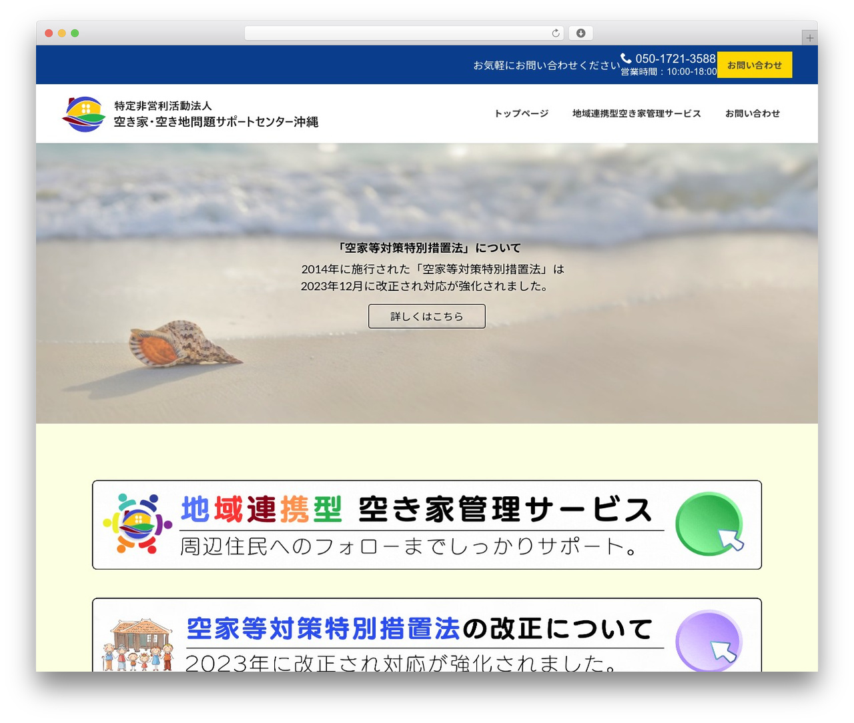854x723 pixels.
Task: Click the 空き家・空き地問題サポートセンター沖縄 site title
Action: click(216, 122)
